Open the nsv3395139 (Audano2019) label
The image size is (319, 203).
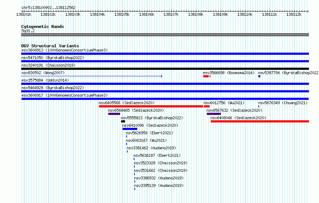click(159, 185)
